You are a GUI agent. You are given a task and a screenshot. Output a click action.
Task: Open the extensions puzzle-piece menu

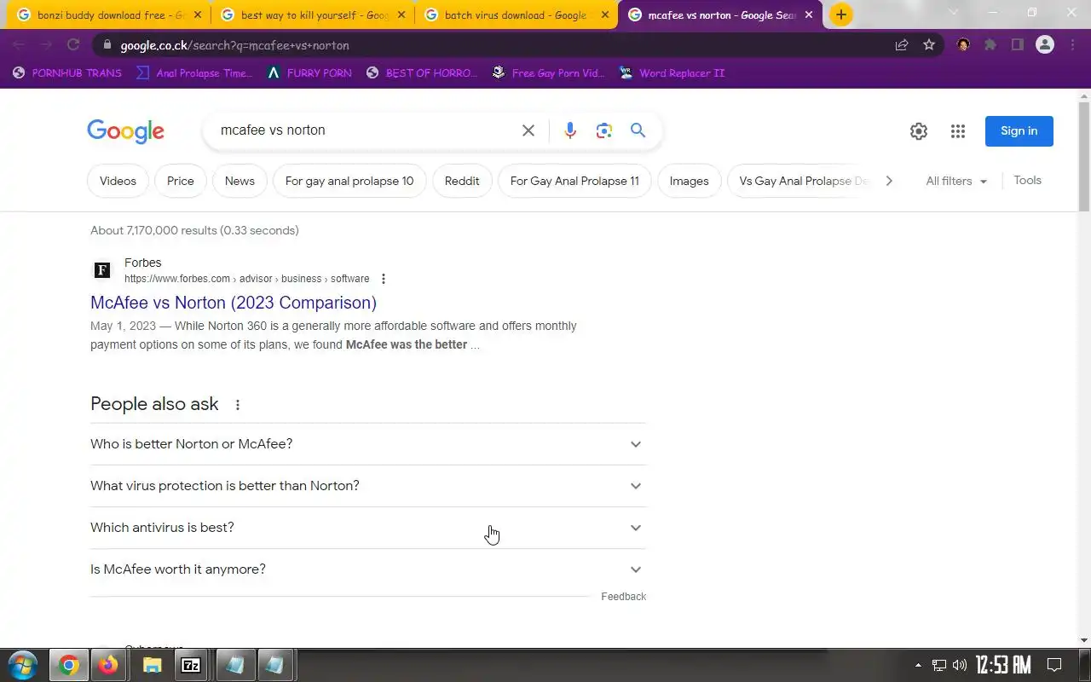click(x=990, y=45)
